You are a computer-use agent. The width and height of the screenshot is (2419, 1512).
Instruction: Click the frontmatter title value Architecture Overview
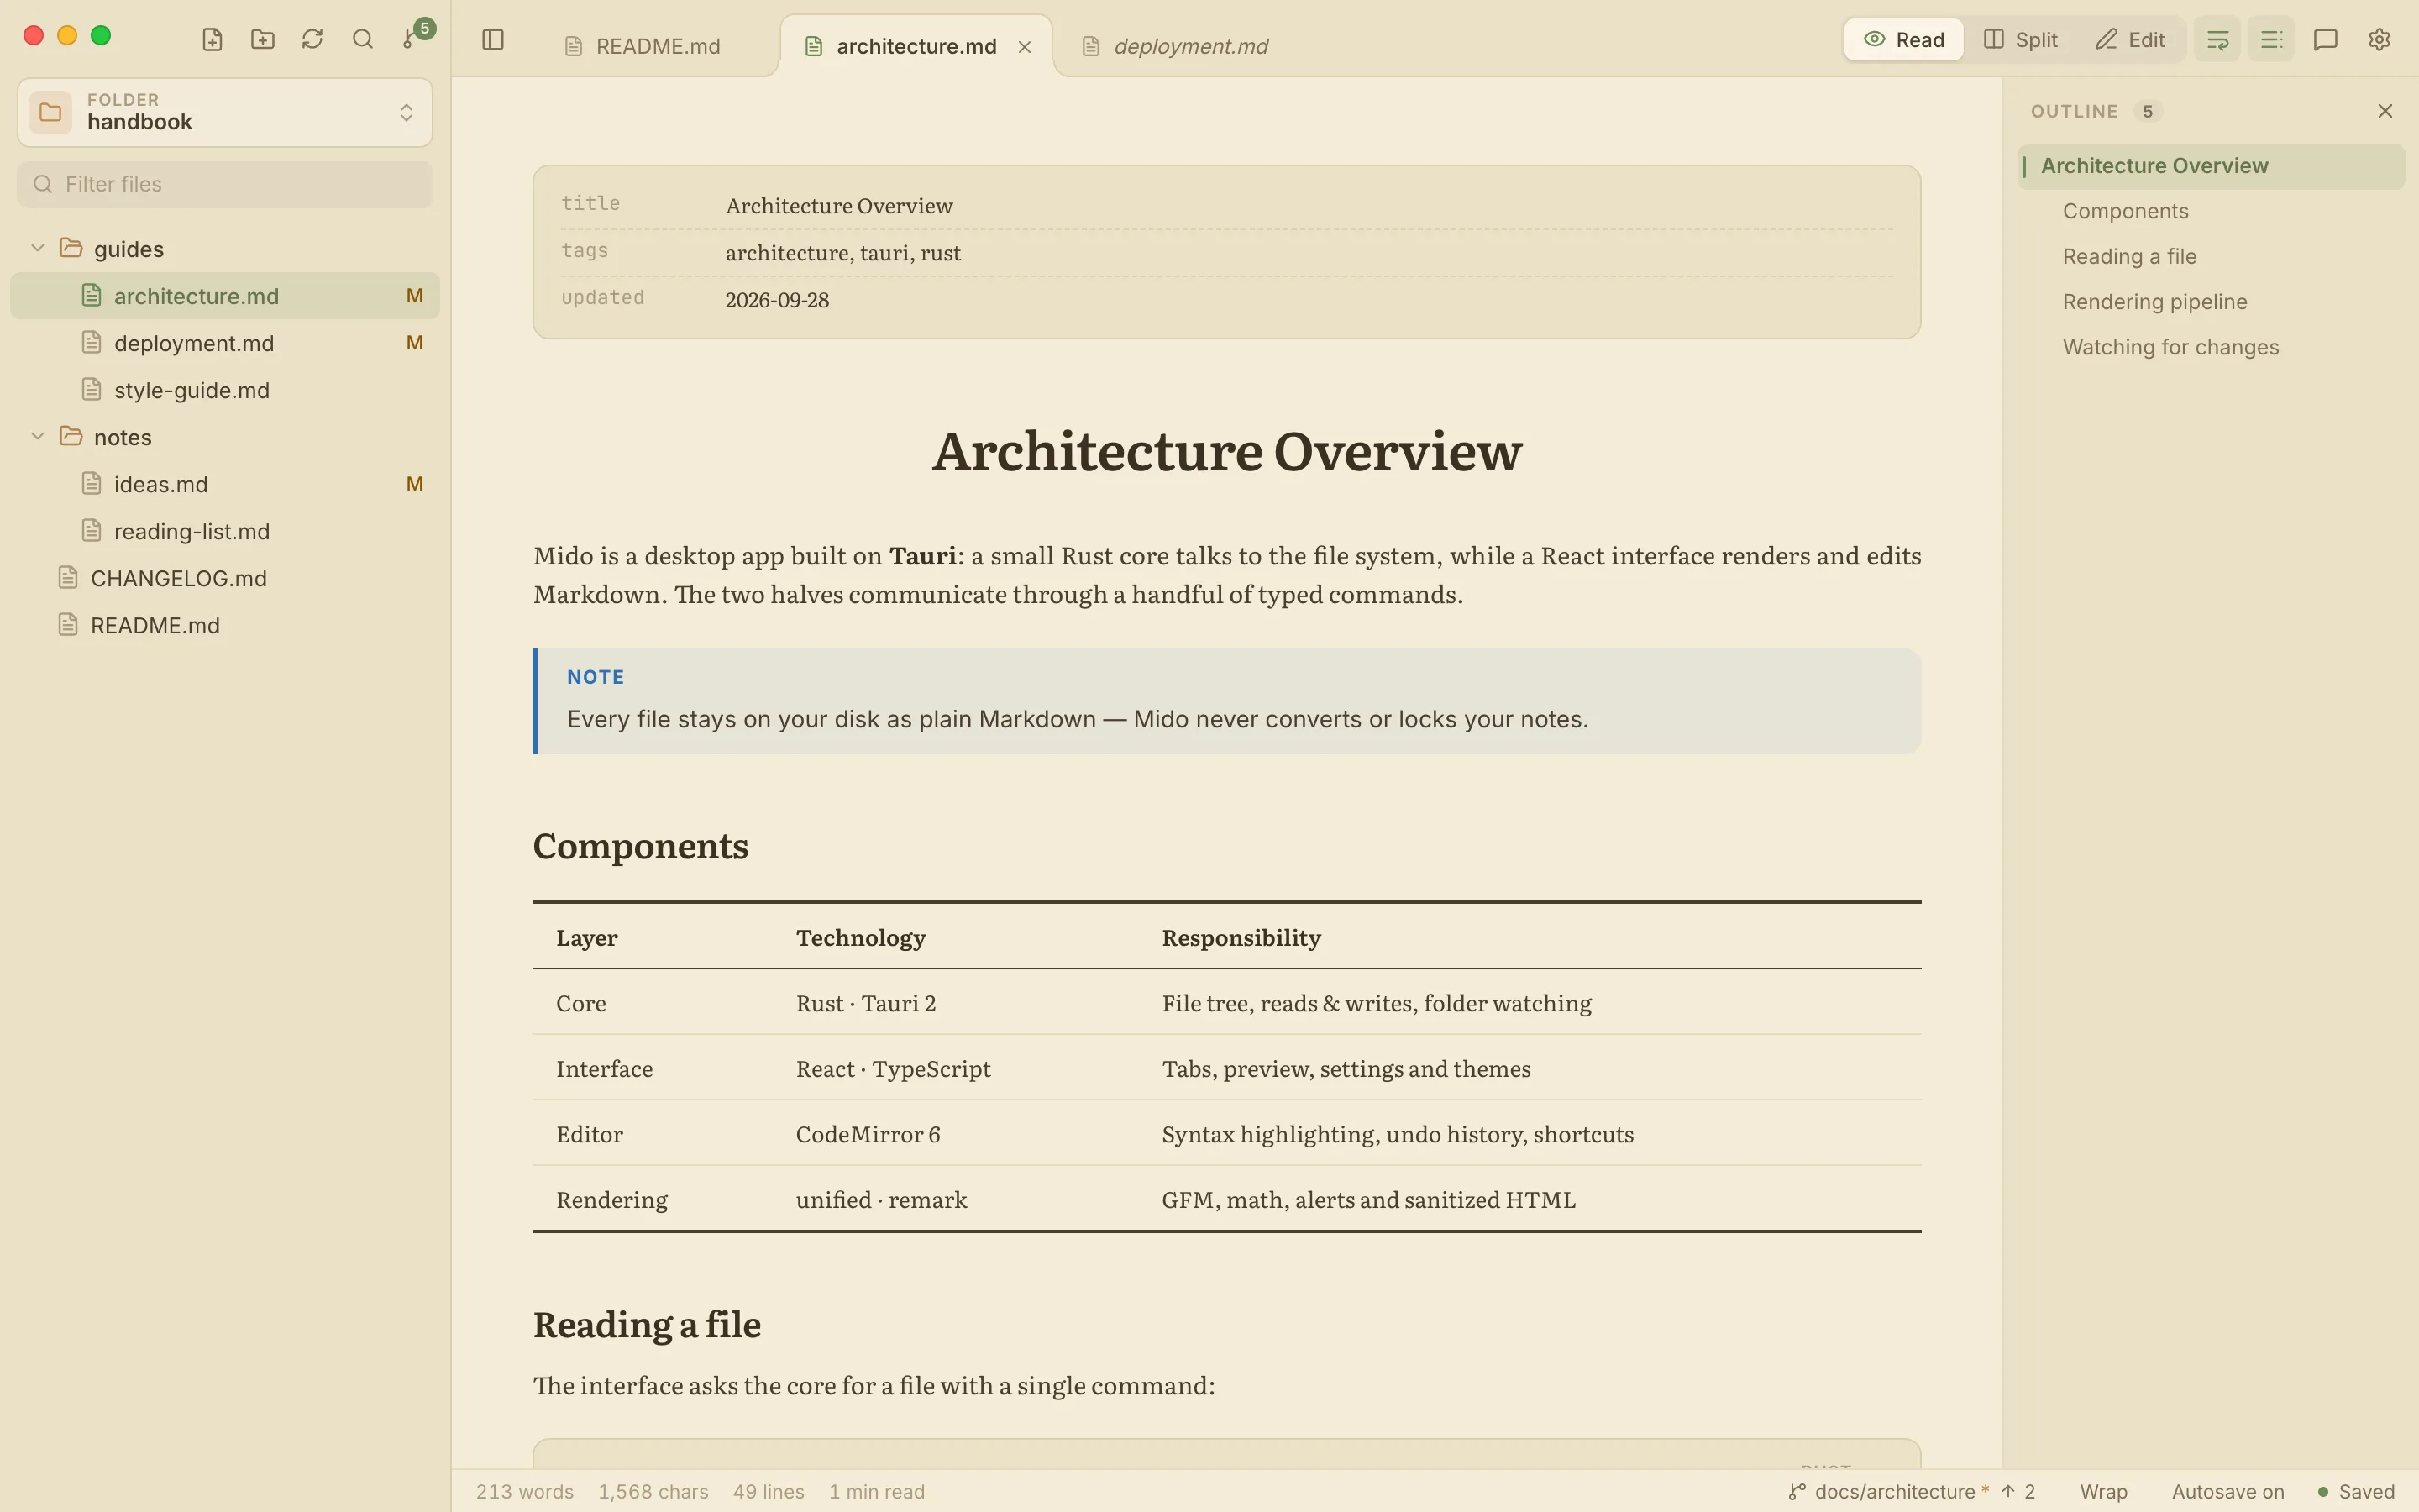(x=838, y=206)
